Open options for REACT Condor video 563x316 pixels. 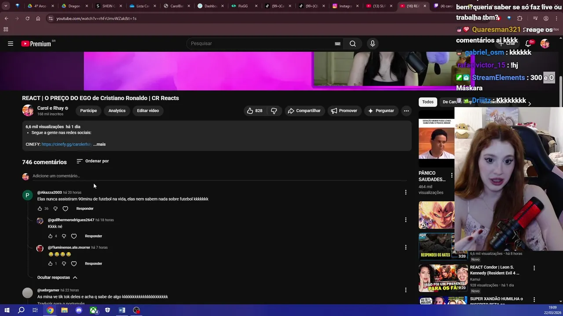coord(534,268)
